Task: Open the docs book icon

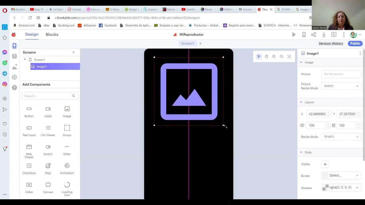Action: (334, 34)
